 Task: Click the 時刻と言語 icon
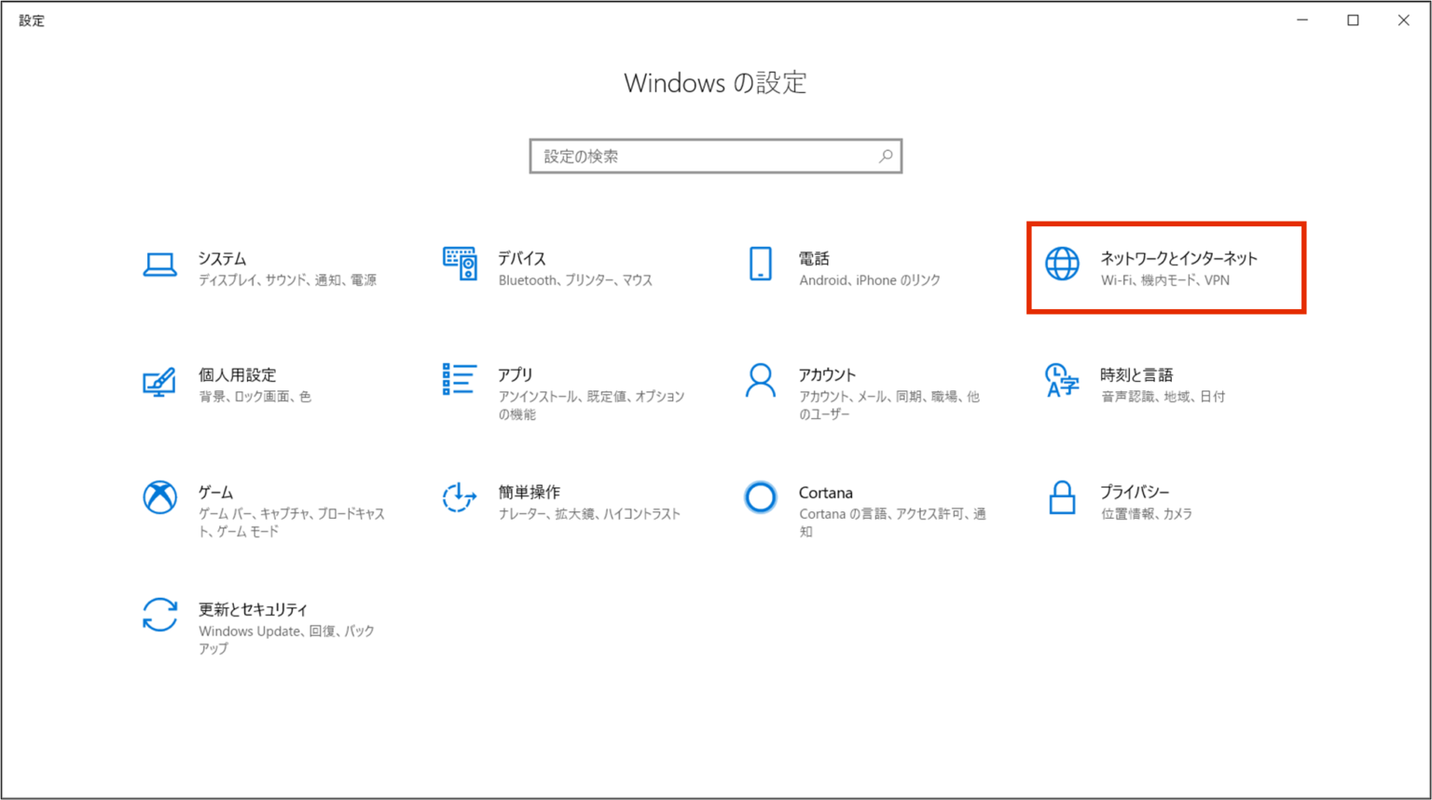[1062, 381]
